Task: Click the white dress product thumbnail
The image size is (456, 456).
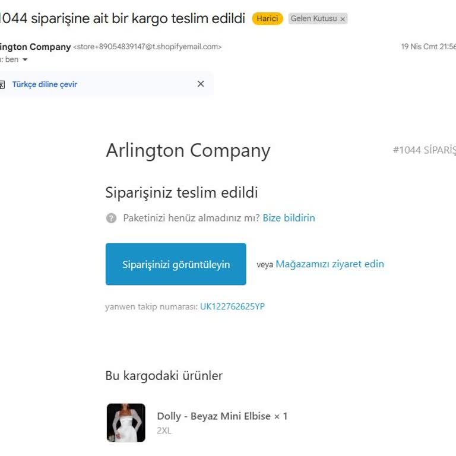Action: coord(126,423)
